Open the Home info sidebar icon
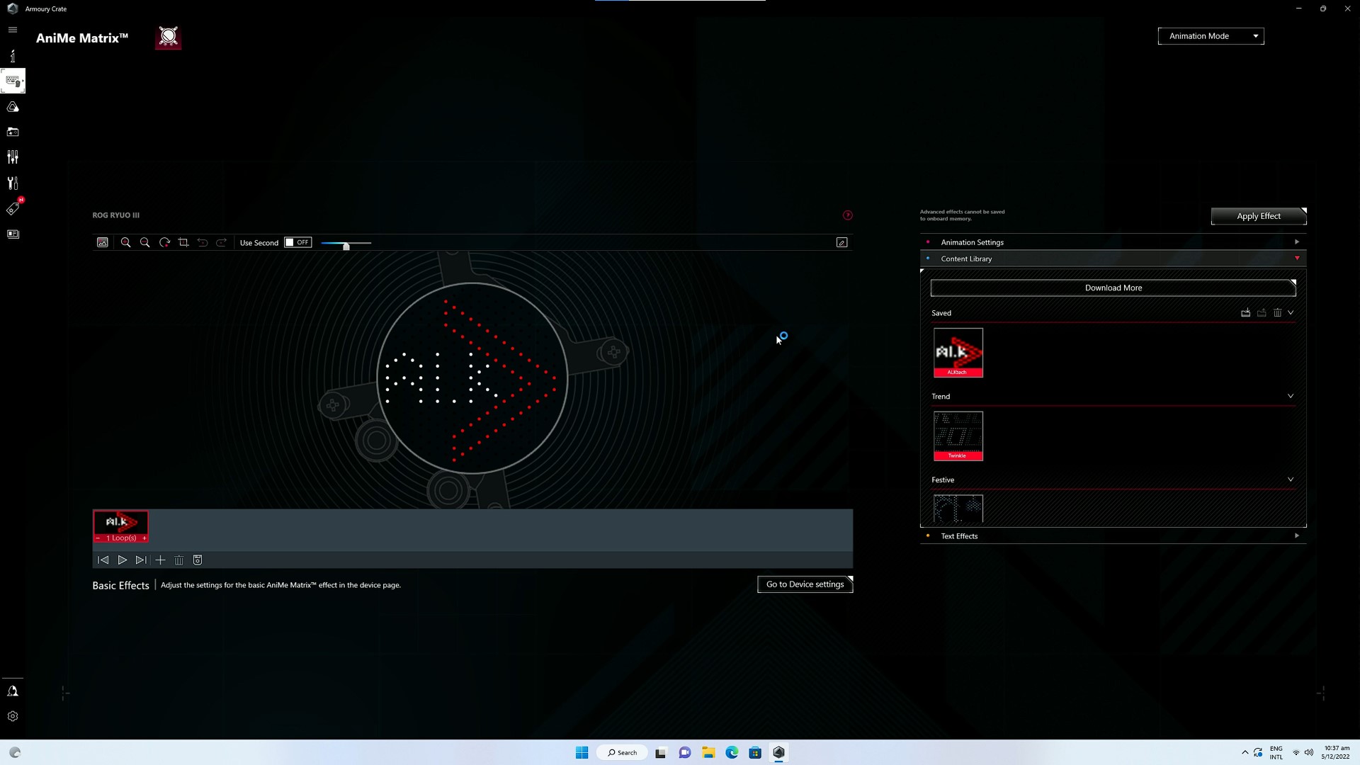 (x=13, y=55)
